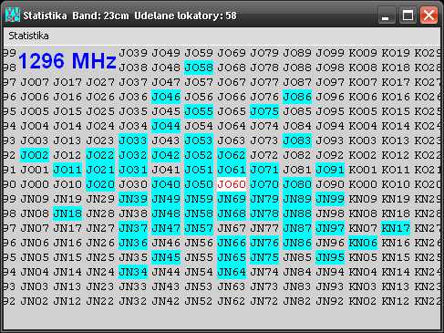Select highlighted locator JN18

pos(67,213)
